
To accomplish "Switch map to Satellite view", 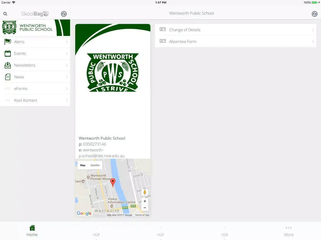I will pos(95,165).
